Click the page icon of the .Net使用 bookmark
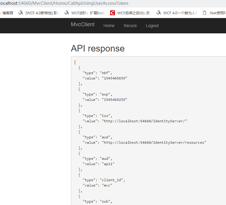 [x=205, y=13]
